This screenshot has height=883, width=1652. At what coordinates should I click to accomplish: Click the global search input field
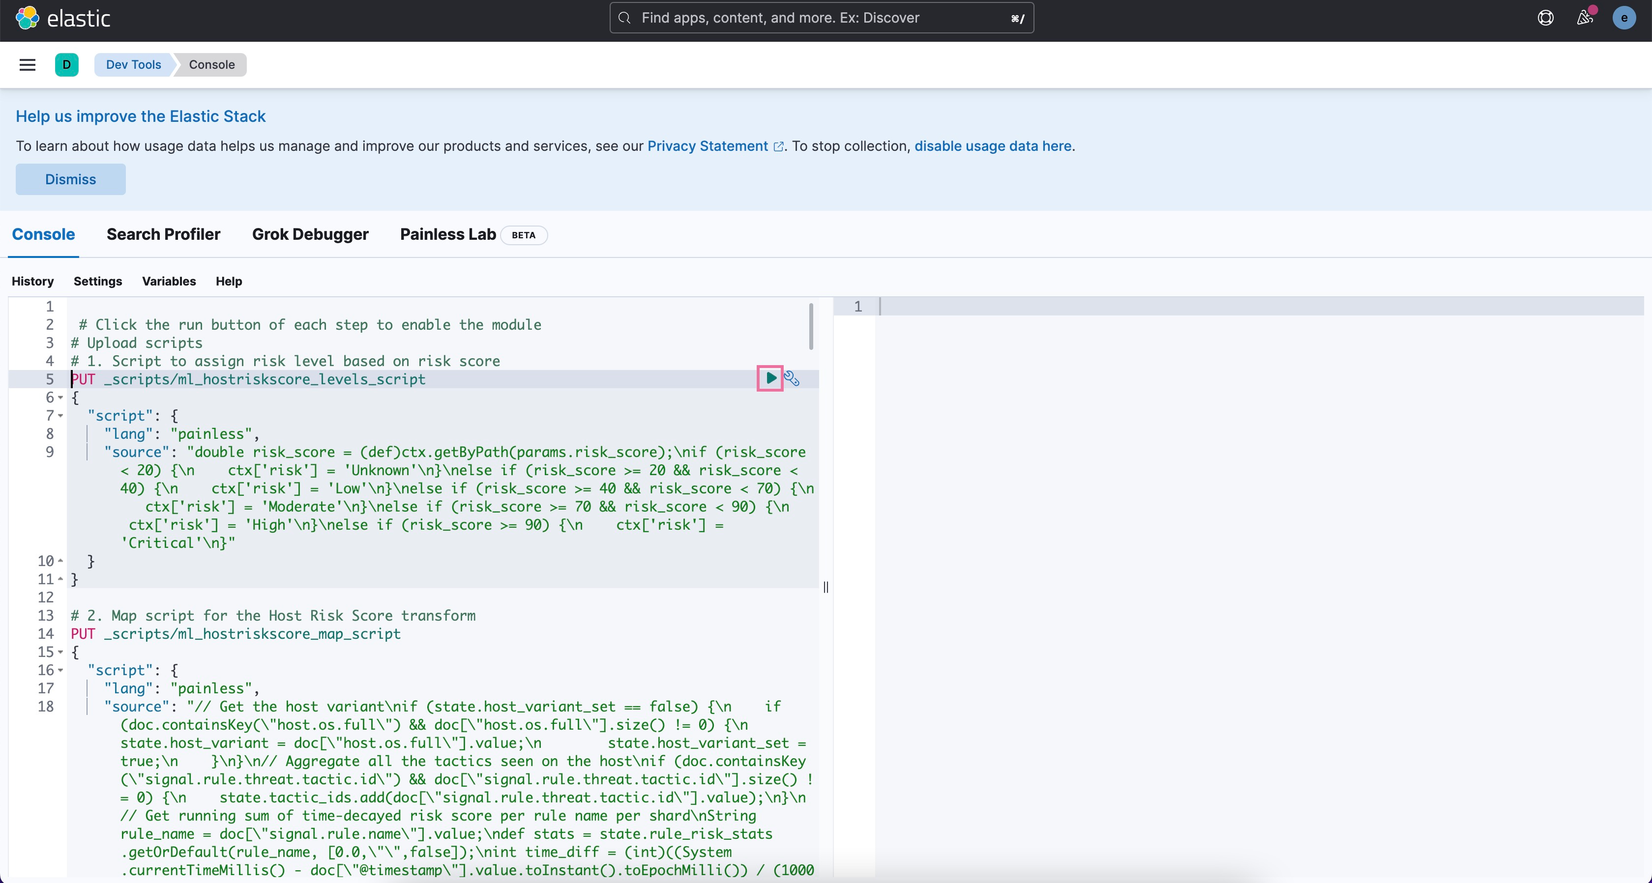821,18
